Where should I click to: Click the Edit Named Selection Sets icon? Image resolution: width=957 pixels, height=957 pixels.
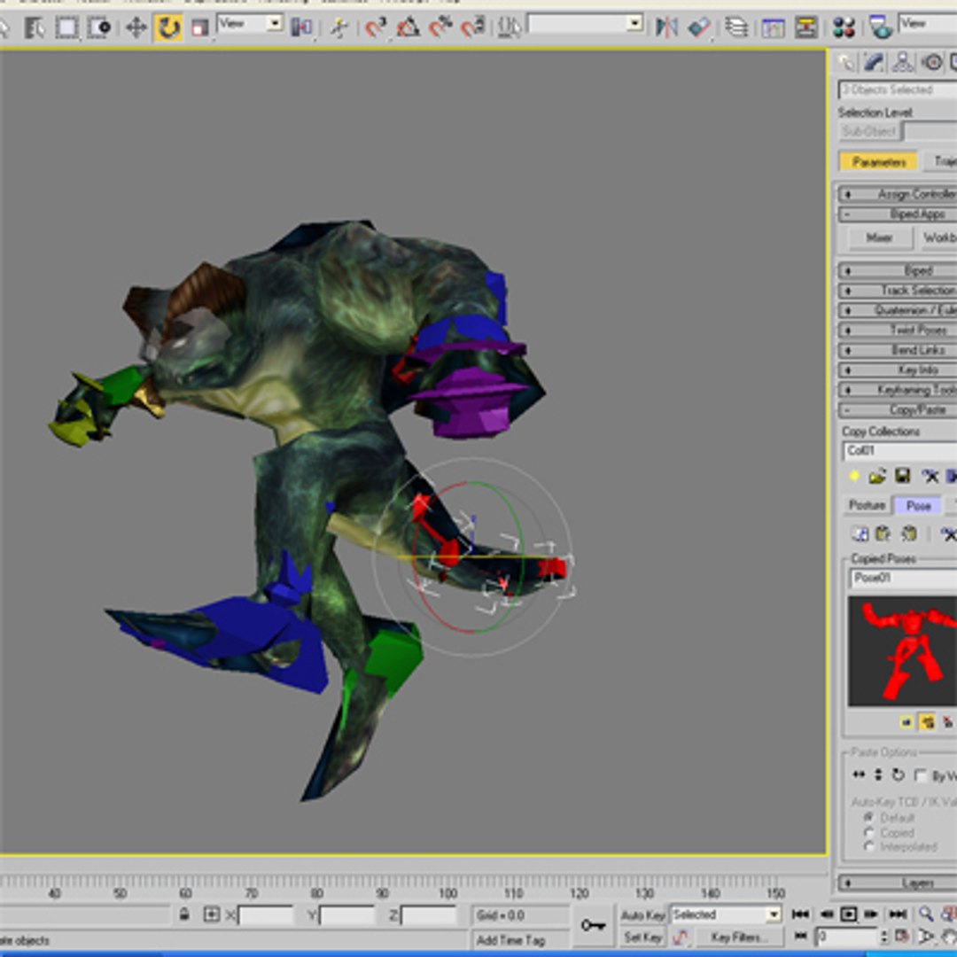(x=509, y=27)
